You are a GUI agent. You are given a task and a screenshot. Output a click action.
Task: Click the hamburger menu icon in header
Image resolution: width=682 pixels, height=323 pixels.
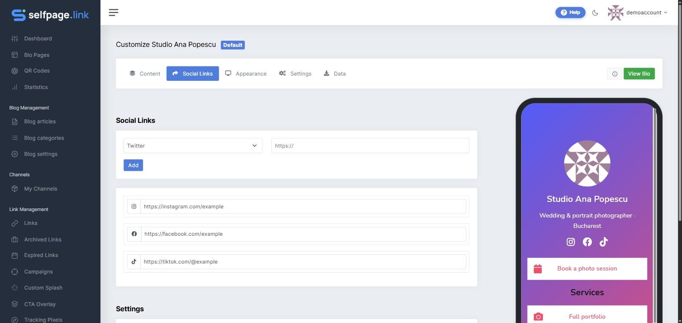point(114,13)
